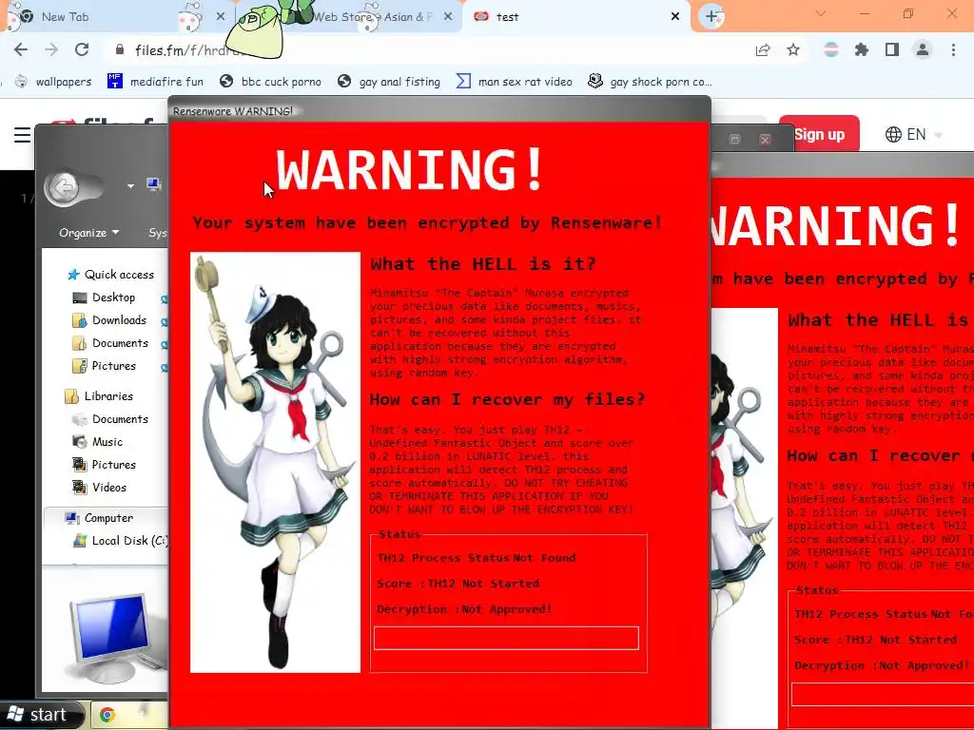
Task: Toggle the browser side panel icon
Action: 892,50
